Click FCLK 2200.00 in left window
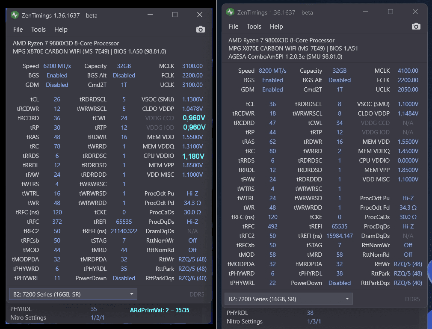The width and height of the screenshot is (432, 329). pyautogui.click(x=192, y=75)
